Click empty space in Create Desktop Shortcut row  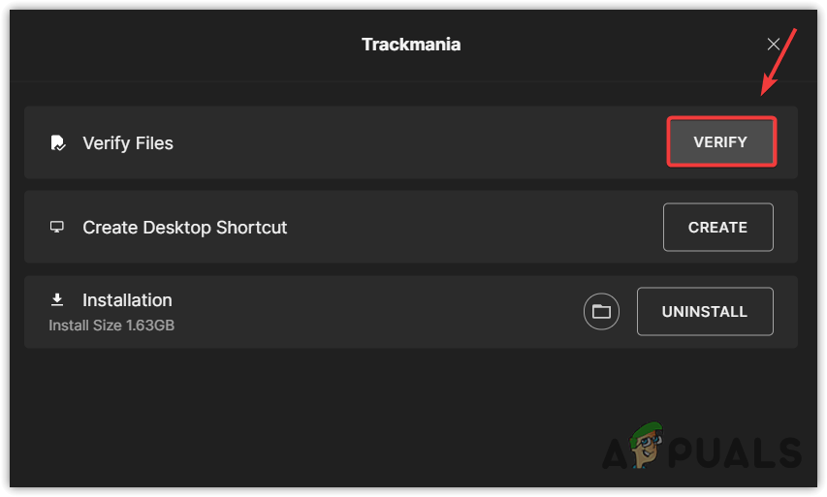[465, 228]
